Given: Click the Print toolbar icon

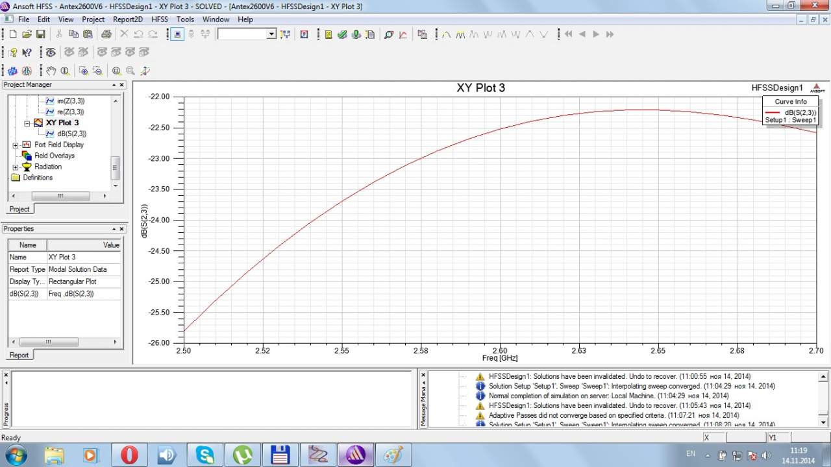Looking at the screenshot, I should [106, 34].
